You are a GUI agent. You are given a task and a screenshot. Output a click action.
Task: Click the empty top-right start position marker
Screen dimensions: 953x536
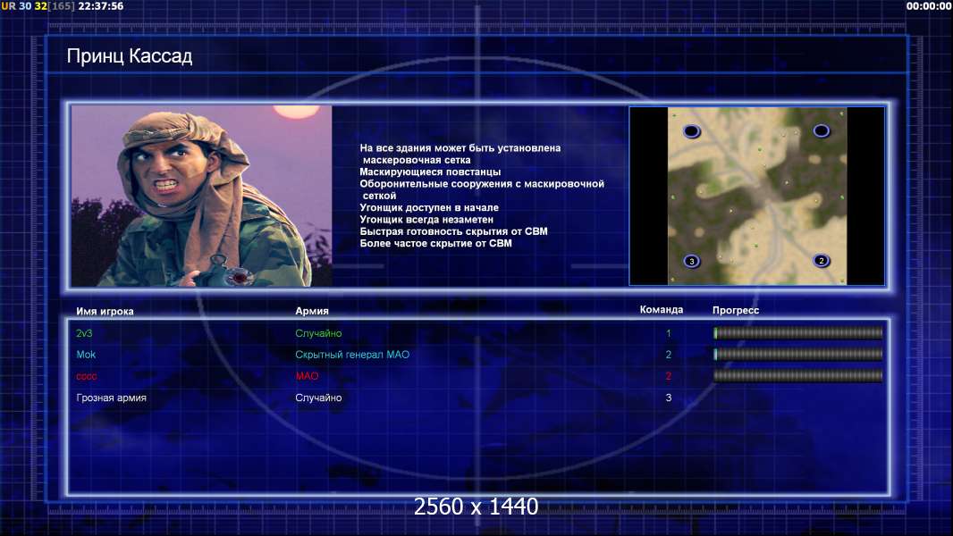coord(821,130)
